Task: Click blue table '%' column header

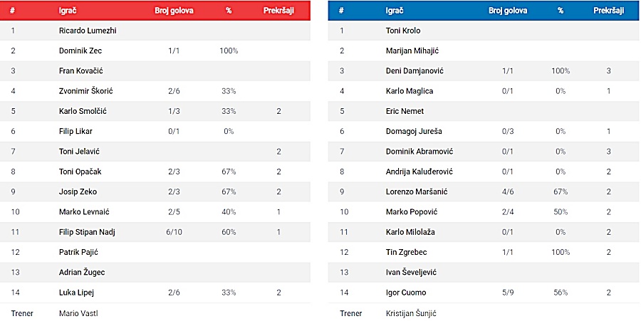Action: [x=561, y=11]
